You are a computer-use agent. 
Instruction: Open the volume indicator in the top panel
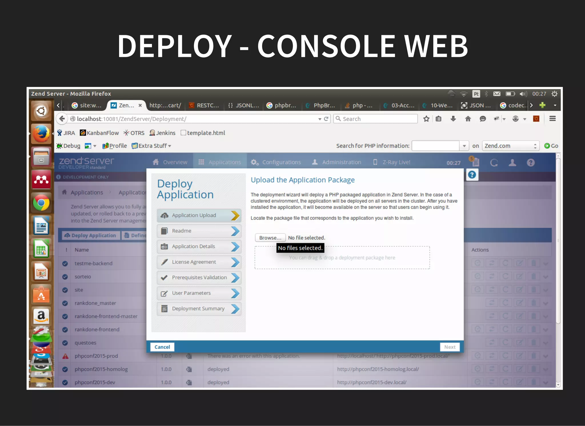tap(523, 94)
